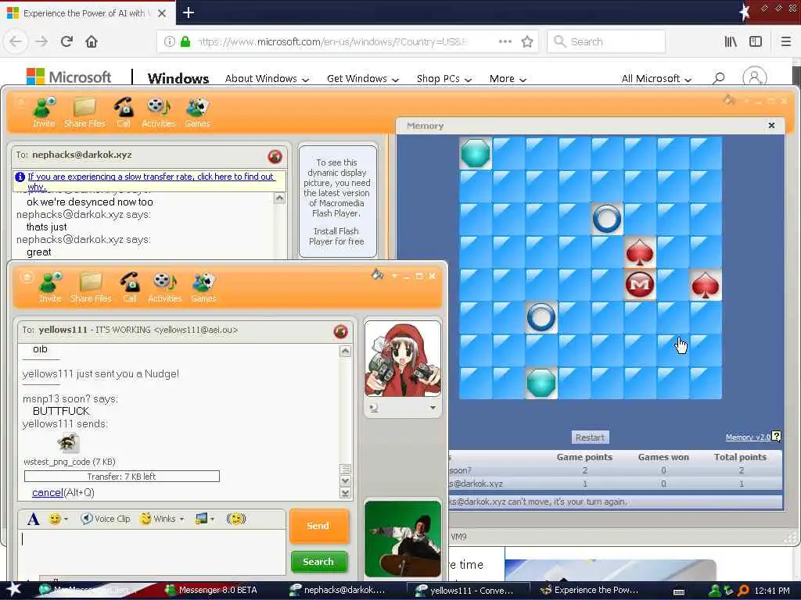Open slow transfer rate info link

[x=151, y=181]
